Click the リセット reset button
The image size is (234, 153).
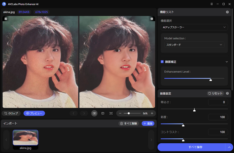coord(215,93)
